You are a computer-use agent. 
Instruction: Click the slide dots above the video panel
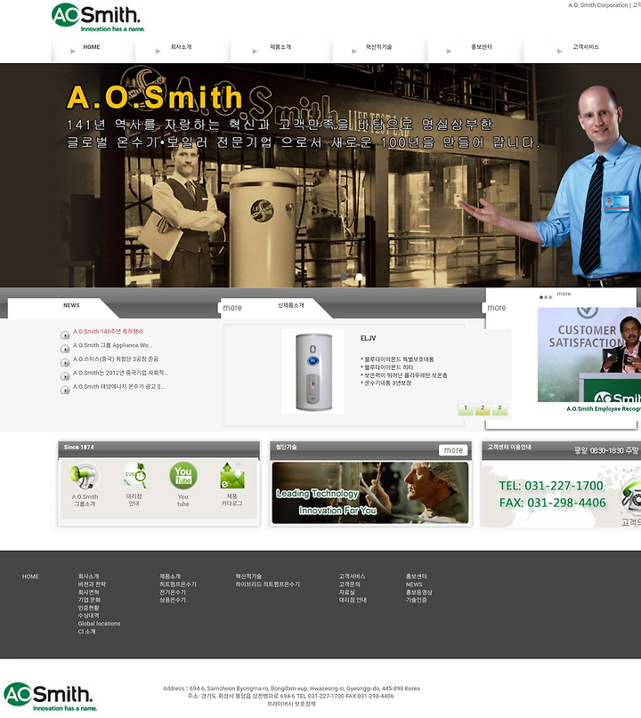(x=546, y=297)
